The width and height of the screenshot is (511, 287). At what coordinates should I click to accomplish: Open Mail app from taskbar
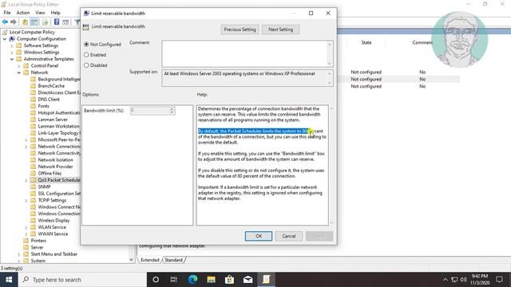click(x=248, y=280)
